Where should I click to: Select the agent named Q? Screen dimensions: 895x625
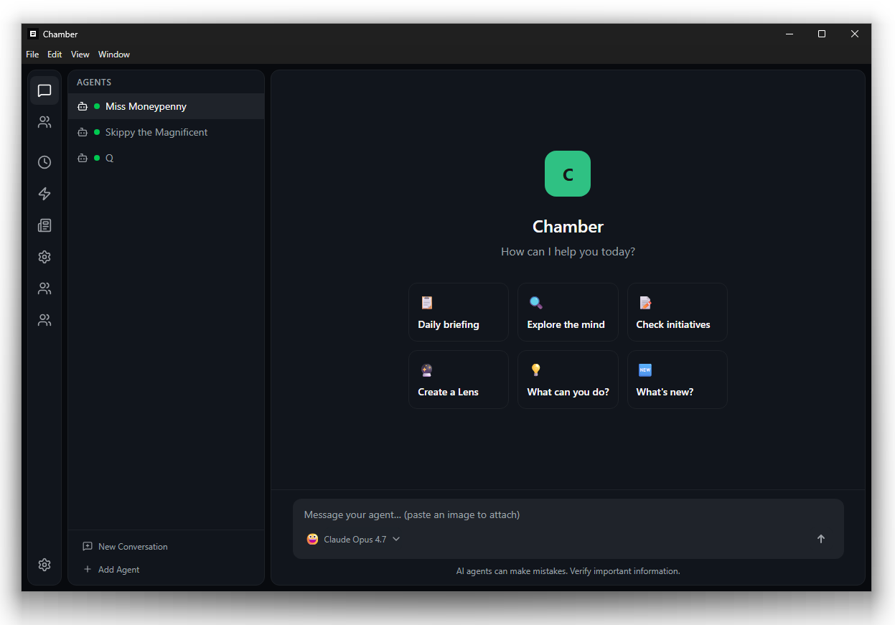tap(166, 158)
